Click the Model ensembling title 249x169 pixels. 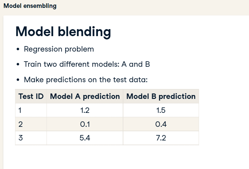[x=30, y=6]
